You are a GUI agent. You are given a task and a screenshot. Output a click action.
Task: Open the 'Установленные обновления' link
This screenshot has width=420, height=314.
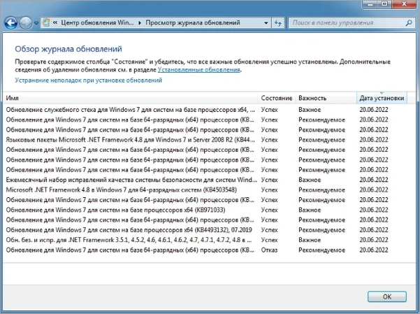tap(198, 70)
